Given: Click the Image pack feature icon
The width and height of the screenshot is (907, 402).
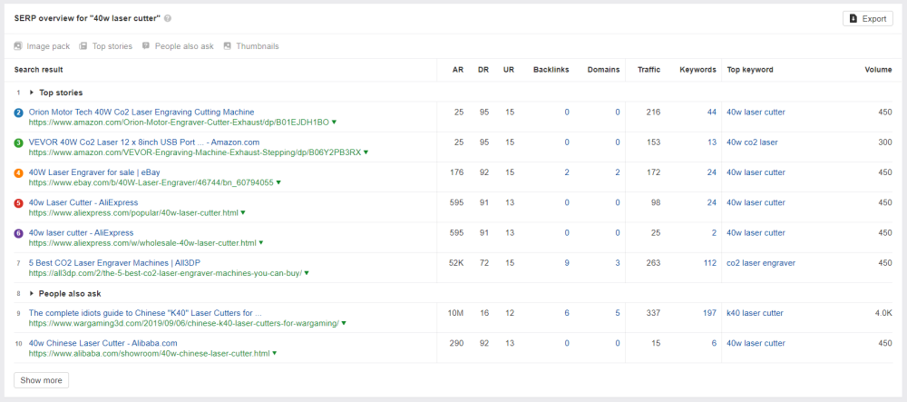Looking at the screenshot, I should 18,46.
